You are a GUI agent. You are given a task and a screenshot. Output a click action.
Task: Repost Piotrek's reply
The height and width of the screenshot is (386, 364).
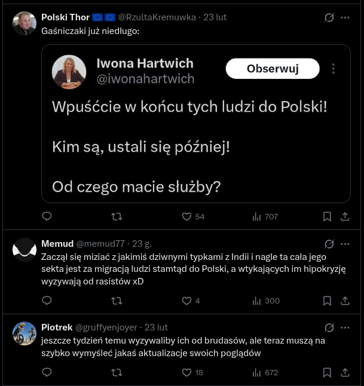(x=117, y=372)
